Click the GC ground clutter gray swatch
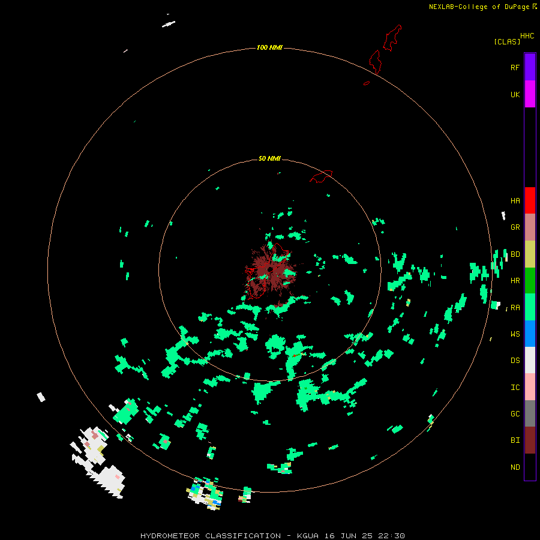The height and width of the screenshot is (540, 540). (x=530, y=413)
